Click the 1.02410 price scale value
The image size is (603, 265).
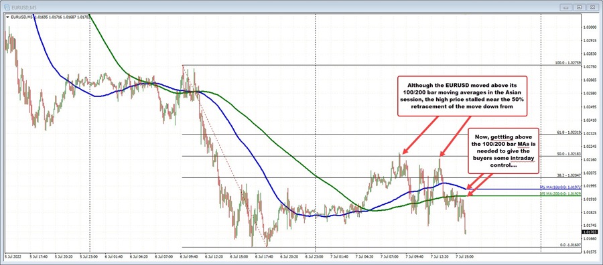tap(590, 120)
